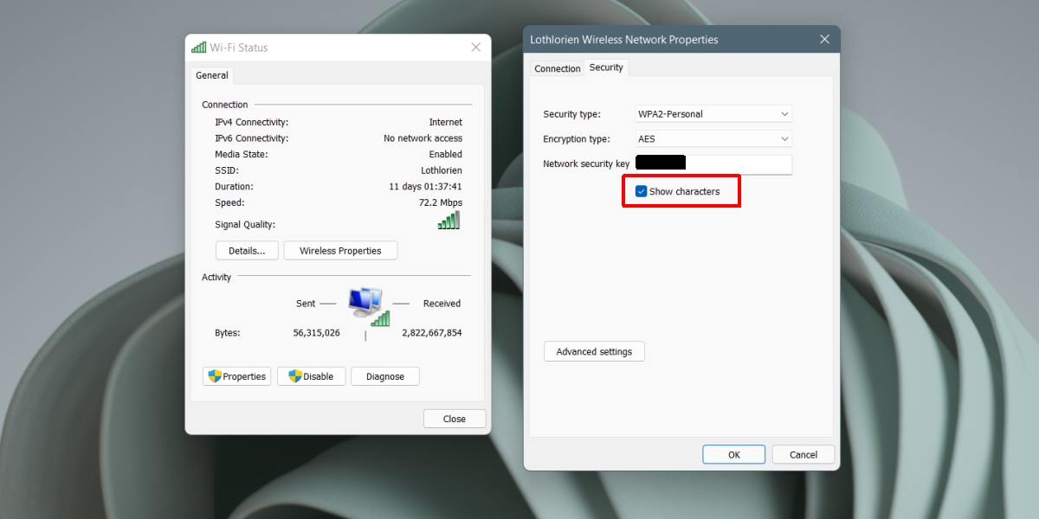The width and height of the screenshot is (1039, 519).
Task: Toggle the Show characters checkbox
Action: coord(641,191)
